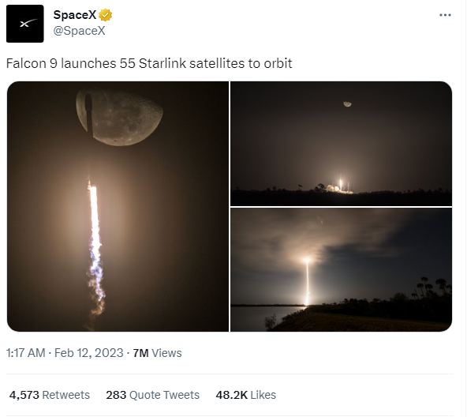Viewport: 467px width, 417px height.
Task: Click the bright launch pad glow
Action: click(x=340, y=185)
